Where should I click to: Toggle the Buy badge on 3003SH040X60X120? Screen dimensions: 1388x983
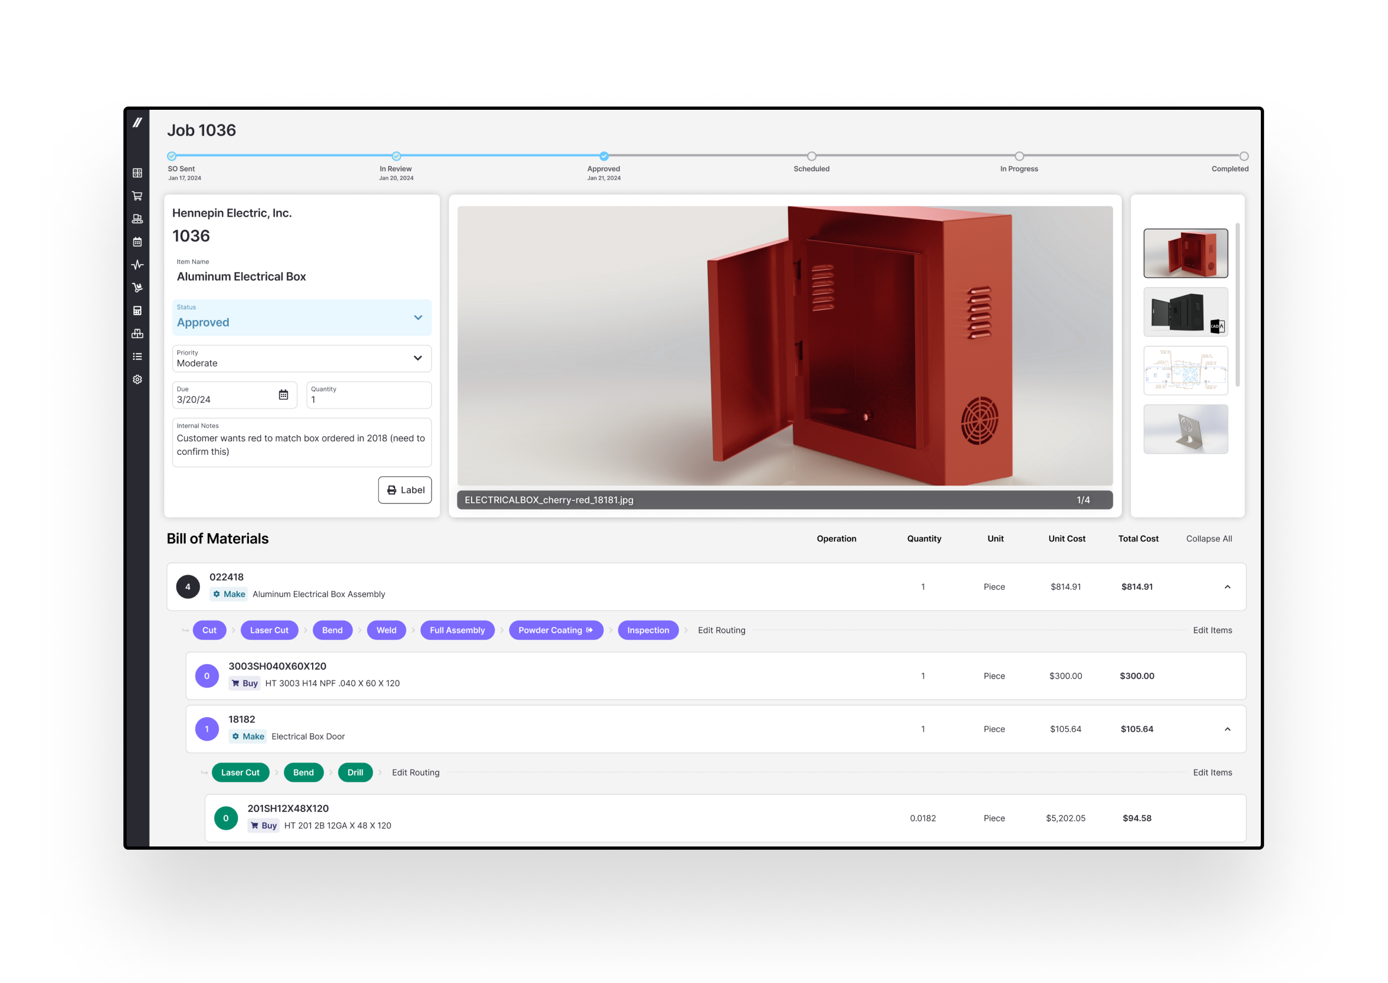(x=245, y=683)
